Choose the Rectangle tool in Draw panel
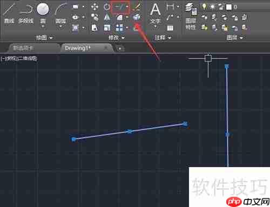 76,7
